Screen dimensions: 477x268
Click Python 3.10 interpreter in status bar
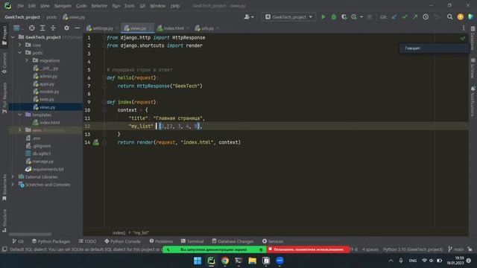413,249
